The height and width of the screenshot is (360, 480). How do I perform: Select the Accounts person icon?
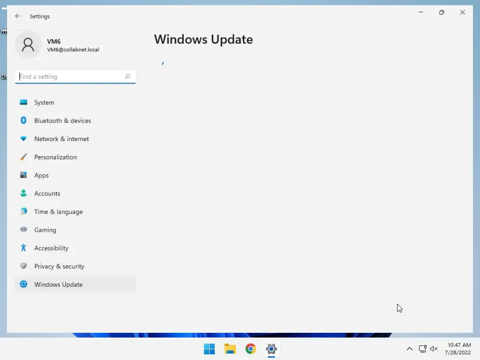pyautogui.click(x=23, y=193)
